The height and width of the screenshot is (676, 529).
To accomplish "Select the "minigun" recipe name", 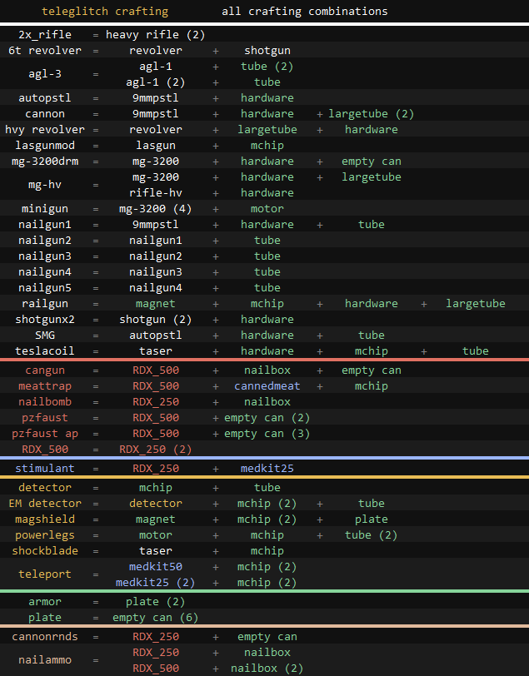I will click(45, 209).
